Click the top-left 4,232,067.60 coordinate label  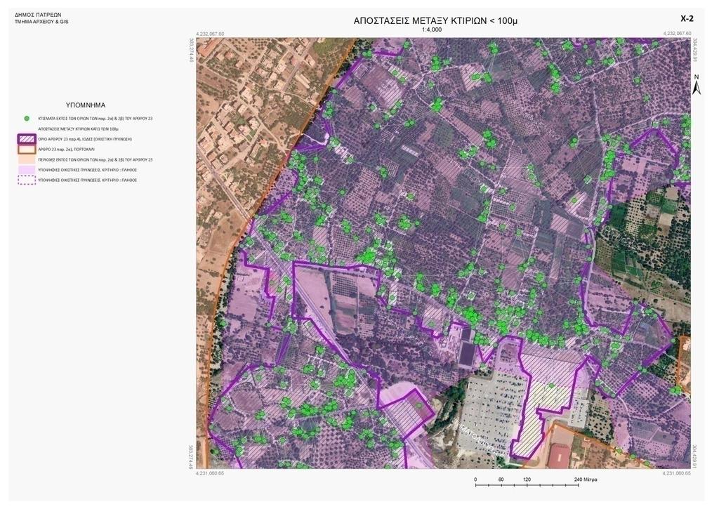pos(211,34)
